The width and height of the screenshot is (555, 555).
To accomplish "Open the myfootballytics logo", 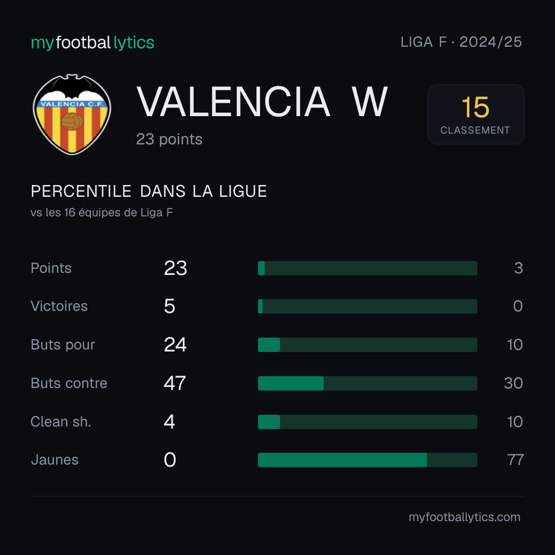I will click(x=92, y=43).
